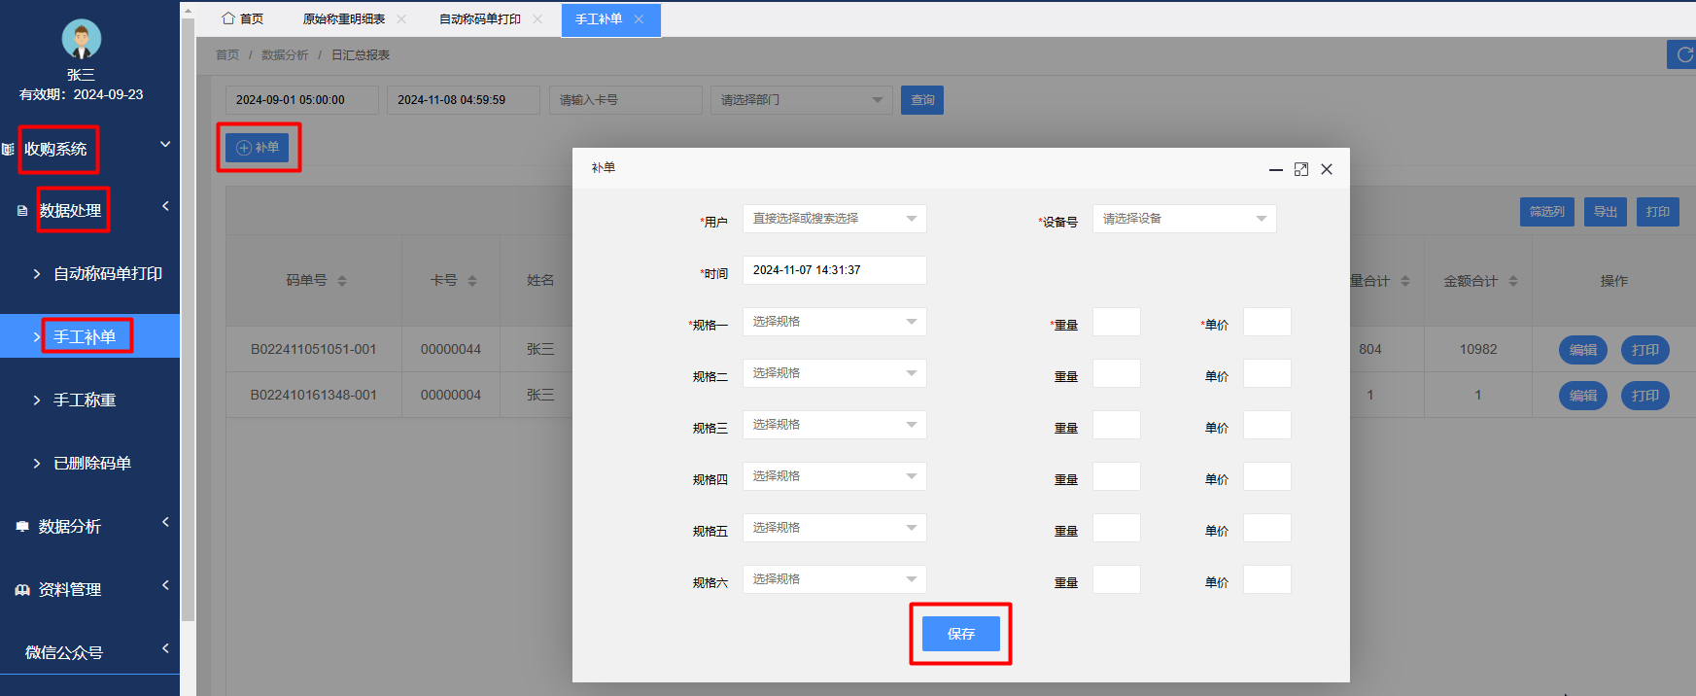Close the 补单 dialog
This screenshot has width=1696, height=696.
point(1327,169)
